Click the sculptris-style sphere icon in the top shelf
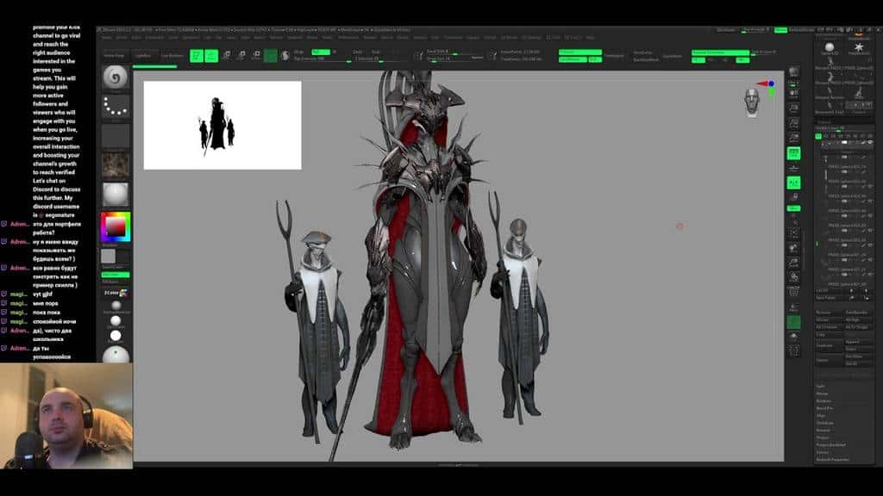This screenshot has height=496, width=883. click(x=285, y=55)
